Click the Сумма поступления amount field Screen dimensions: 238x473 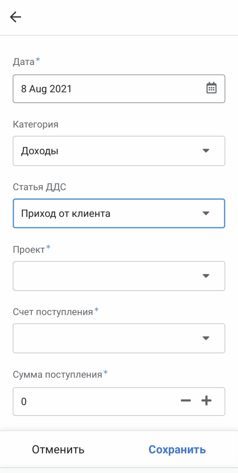click(119, 402)
